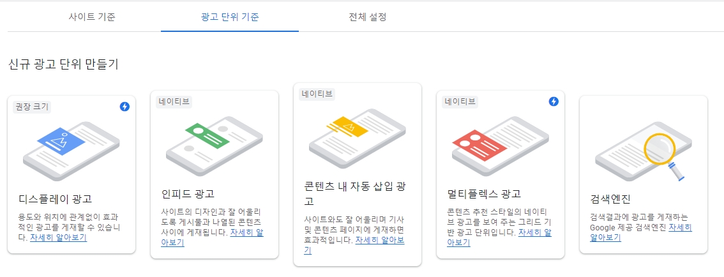Open 자세히 알아보기 link under 인피드 광고
The image size is (724, 277).
(213, 238)
